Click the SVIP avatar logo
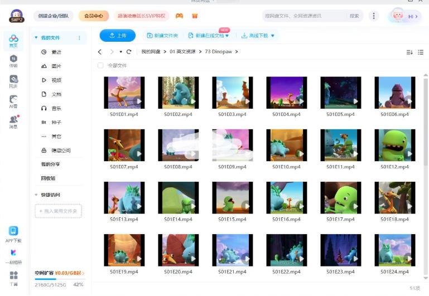This screenshot has width=429, height=296. (x=17, y=16)
